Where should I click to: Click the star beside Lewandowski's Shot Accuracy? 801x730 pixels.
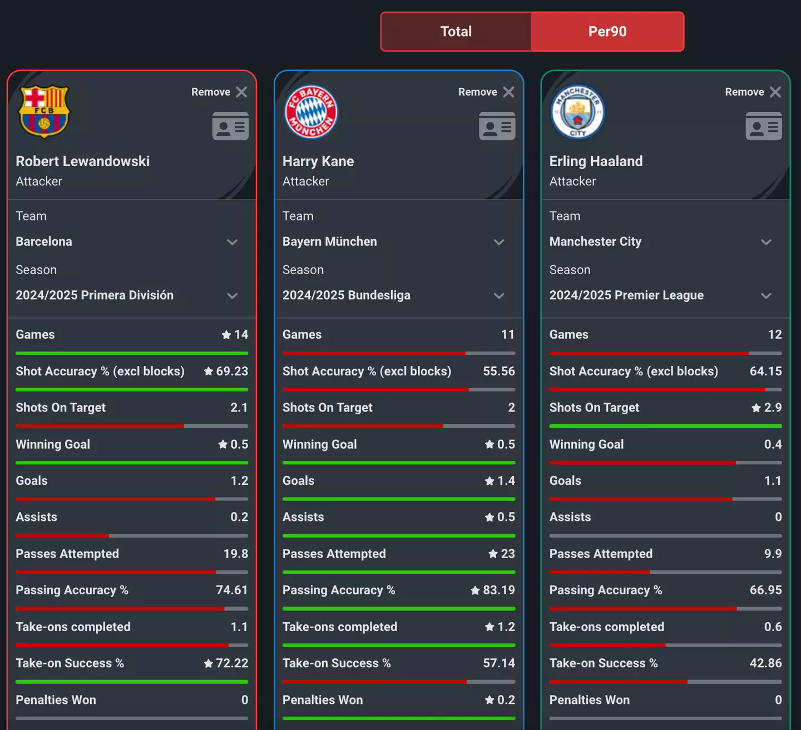(206, 371)
